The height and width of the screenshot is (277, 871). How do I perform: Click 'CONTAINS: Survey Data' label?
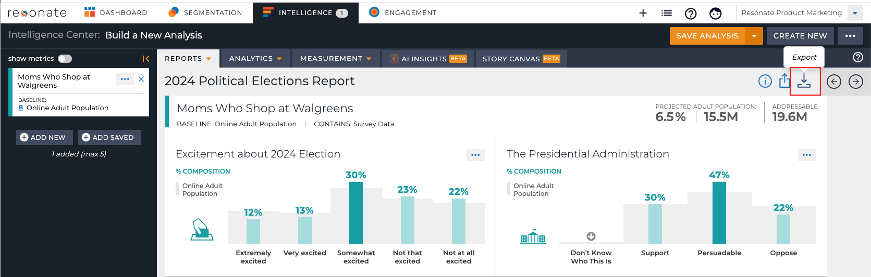tap(354, 124)
